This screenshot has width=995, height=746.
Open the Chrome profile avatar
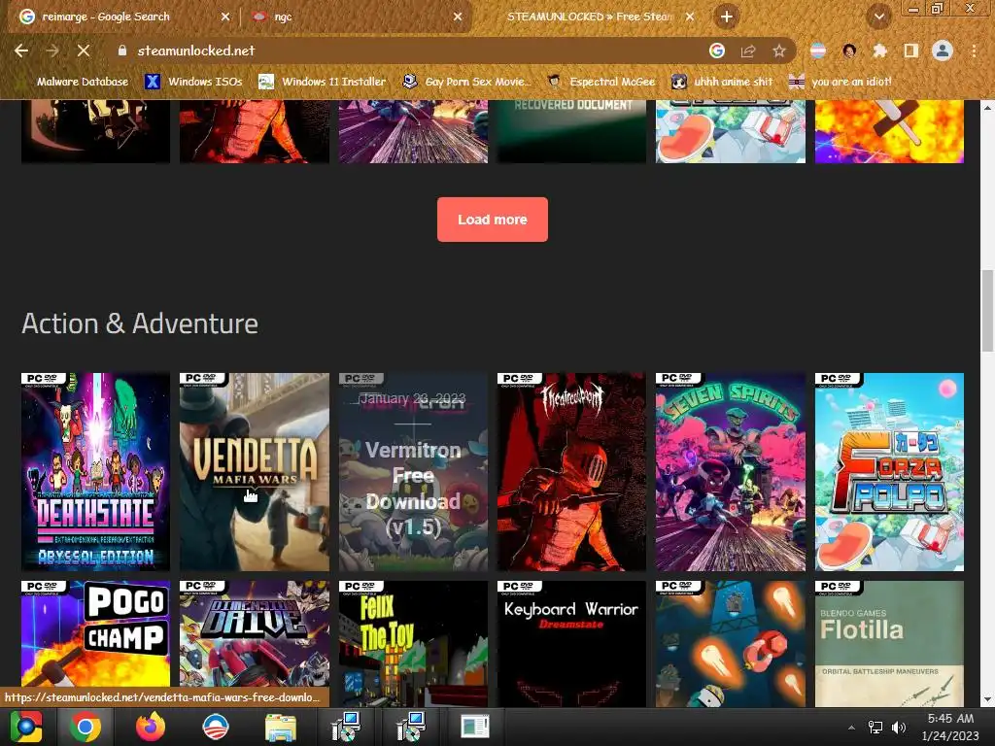pyautogui.click(x=943, y=51)
